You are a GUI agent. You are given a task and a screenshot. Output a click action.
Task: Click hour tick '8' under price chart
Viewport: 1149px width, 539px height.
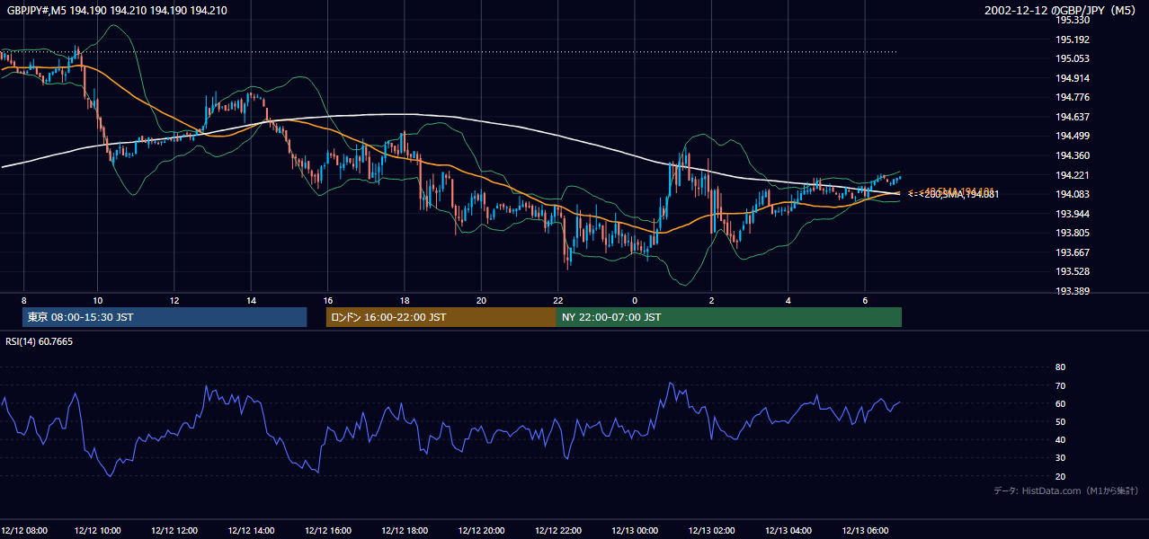(24, 301)
